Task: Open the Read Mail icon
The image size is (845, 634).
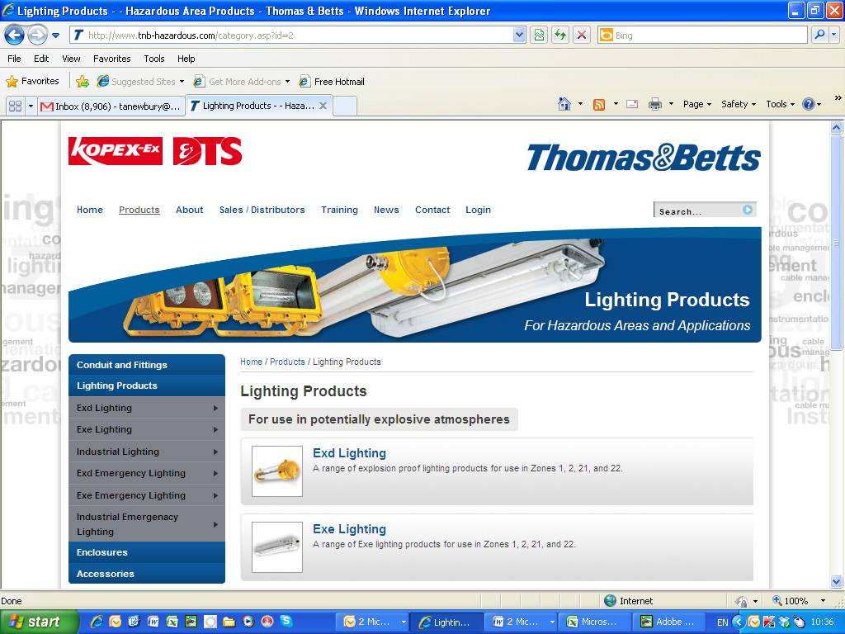Action: [632, 104]
